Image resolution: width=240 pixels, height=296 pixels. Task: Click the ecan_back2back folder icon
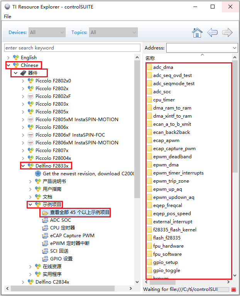point(149,132)
